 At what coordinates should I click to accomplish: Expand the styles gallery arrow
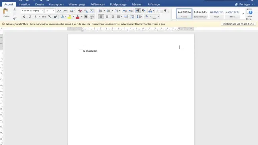point(243,14)
